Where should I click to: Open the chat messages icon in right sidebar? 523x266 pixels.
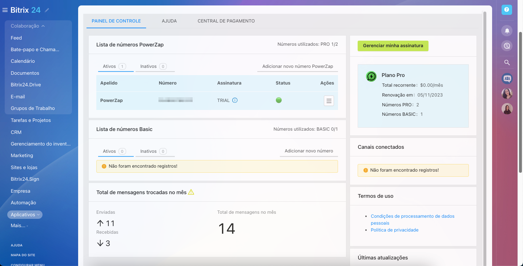point(507,46)
